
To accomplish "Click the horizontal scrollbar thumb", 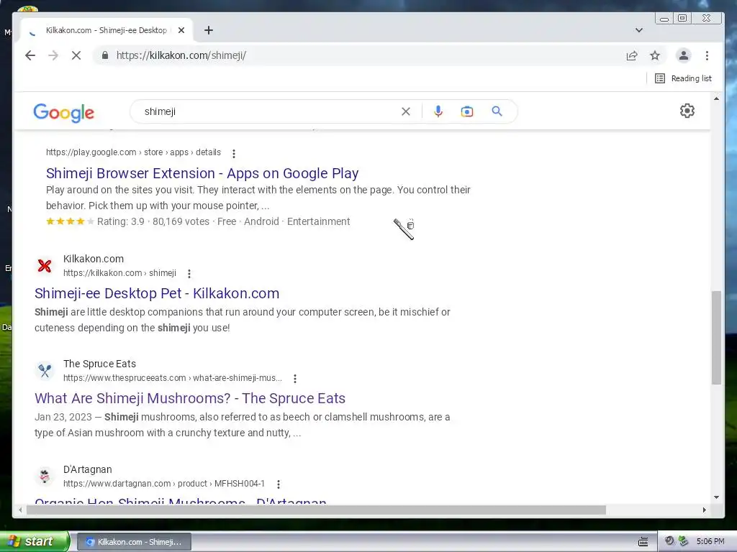I will 316,510.
